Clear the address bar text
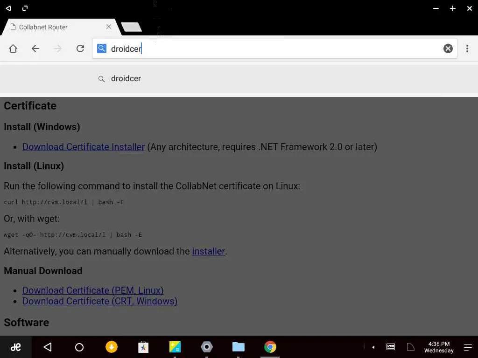 (448, 48)
